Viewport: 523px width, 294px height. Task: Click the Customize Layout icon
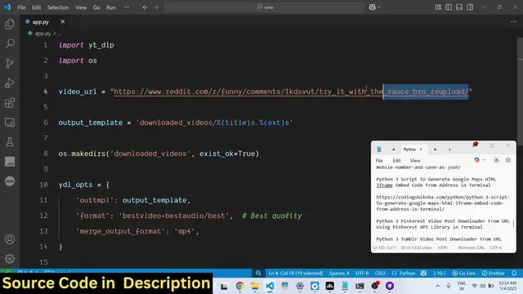point(438,7)
